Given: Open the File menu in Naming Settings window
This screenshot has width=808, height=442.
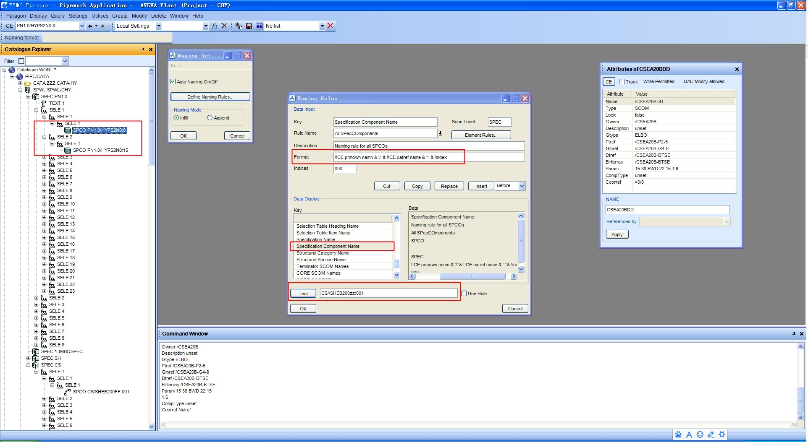Looking at the screenshot, I should (x=176, y=66).
